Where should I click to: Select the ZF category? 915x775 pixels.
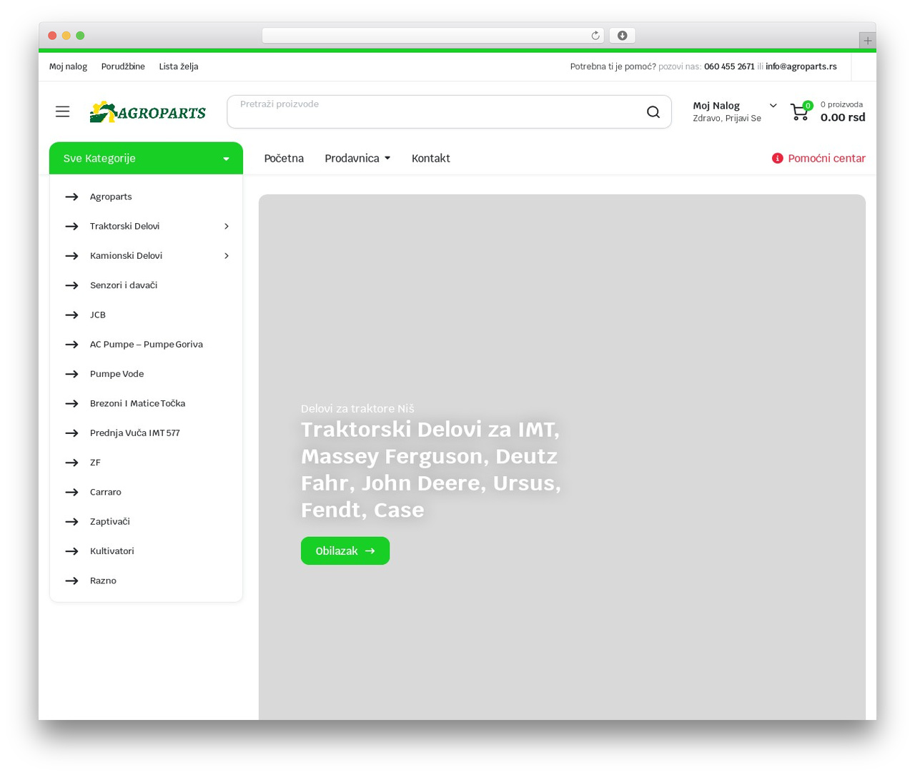(x=95, y=463)
